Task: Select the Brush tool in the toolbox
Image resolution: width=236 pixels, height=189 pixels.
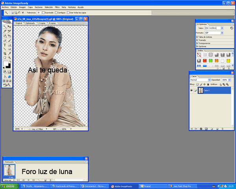Action: pyautogui.click(x=9, y=41)
